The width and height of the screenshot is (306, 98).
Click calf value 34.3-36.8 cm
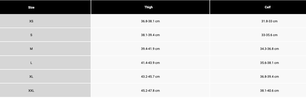pos(269,49)
